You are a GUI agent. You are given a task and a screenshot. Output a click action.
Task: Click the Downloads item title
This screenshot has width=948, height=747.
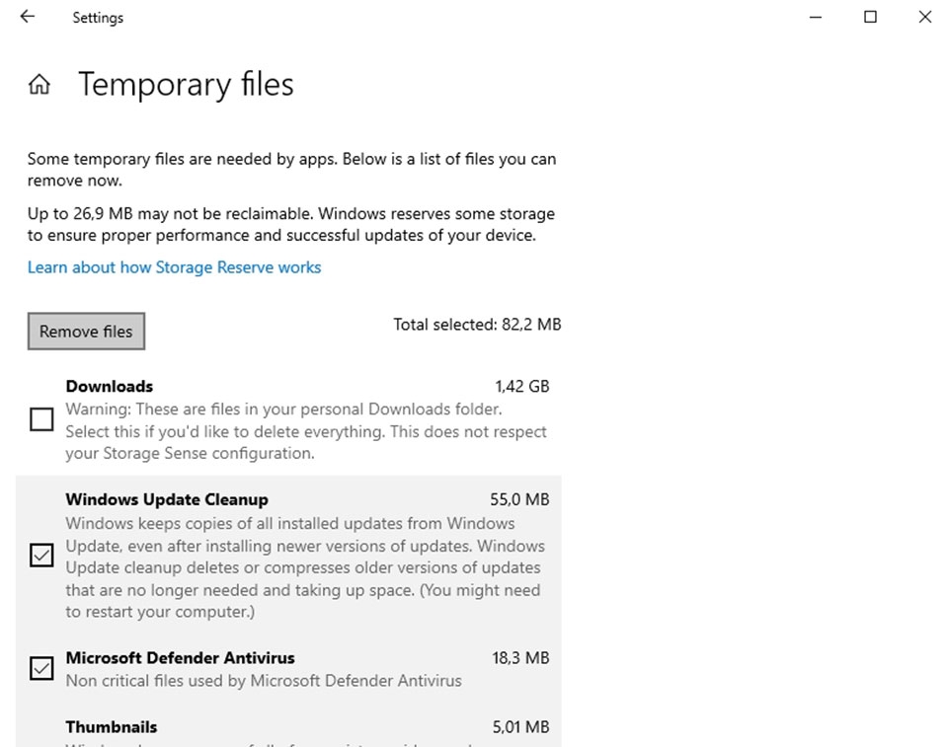pyautogui.click(x=110, y=386)
